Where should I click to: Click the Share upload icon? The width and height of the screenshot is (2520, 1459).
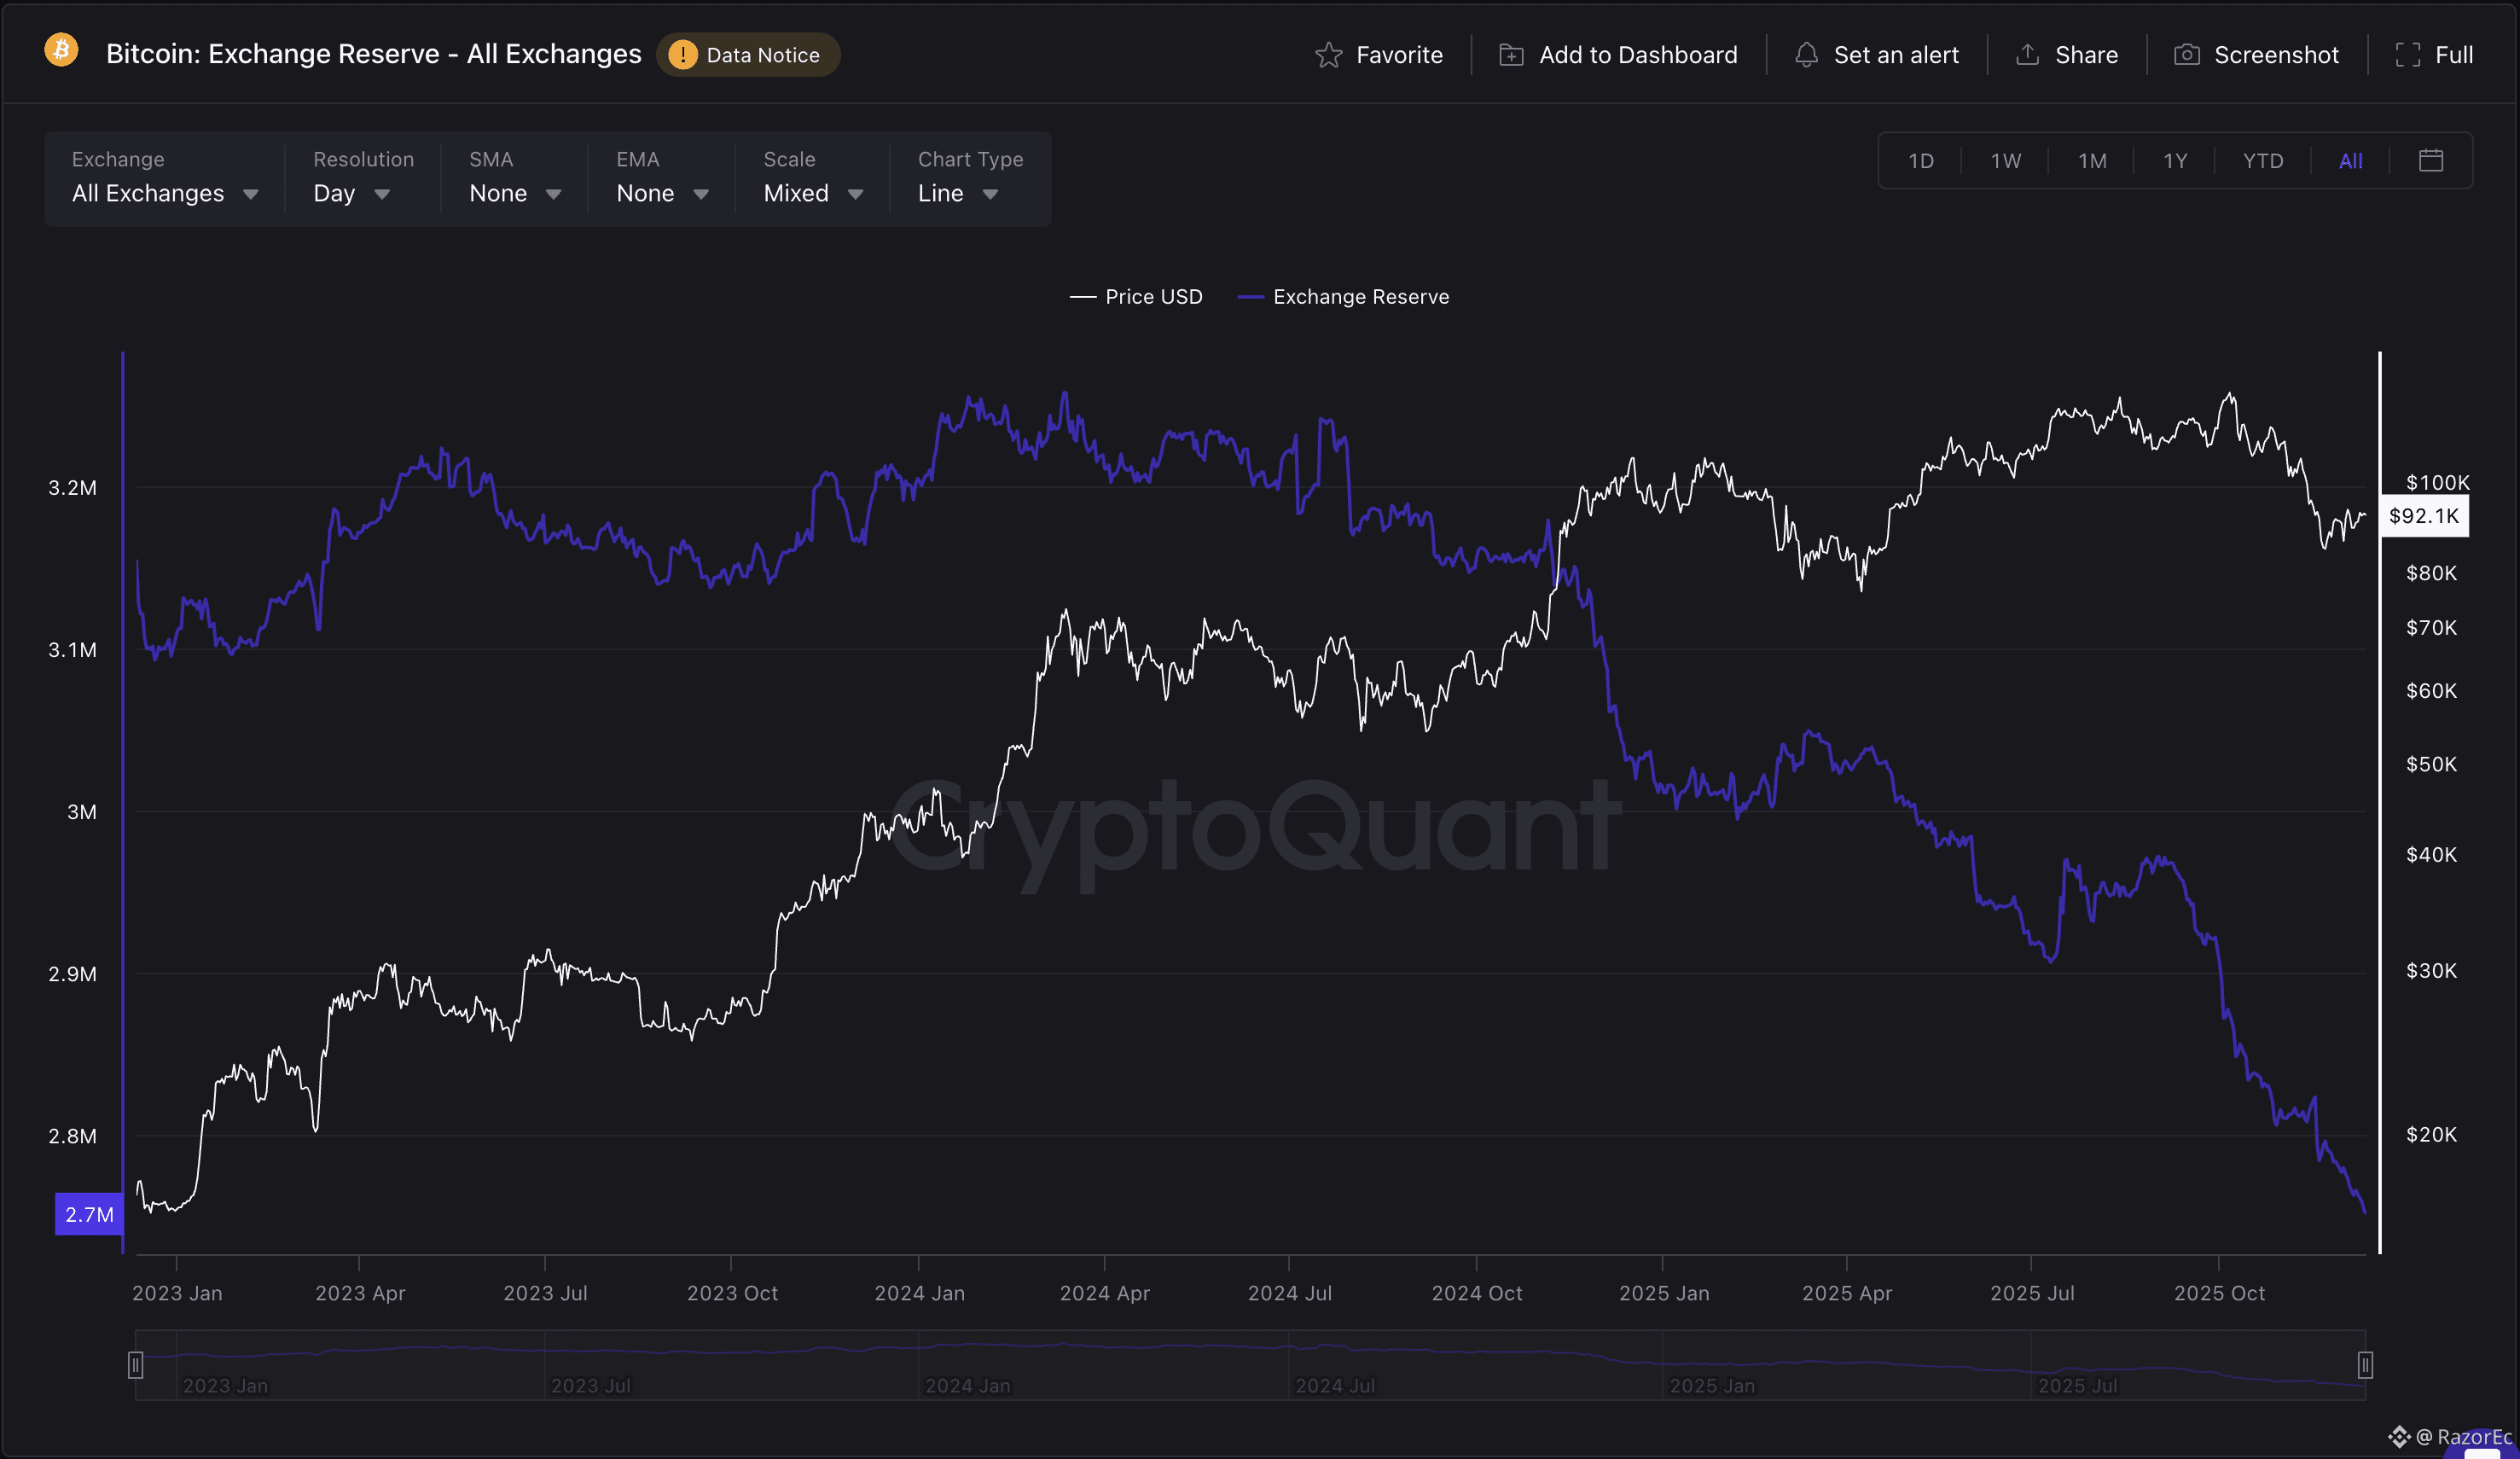(x=2027, y=55)
